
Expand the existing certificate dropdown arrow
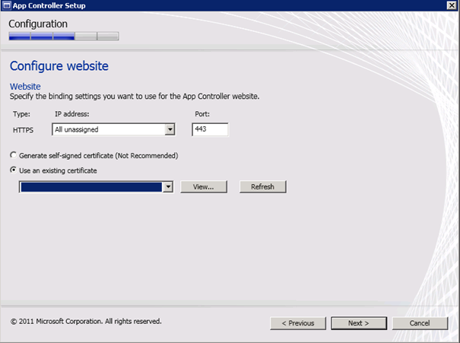coord(168,187)
